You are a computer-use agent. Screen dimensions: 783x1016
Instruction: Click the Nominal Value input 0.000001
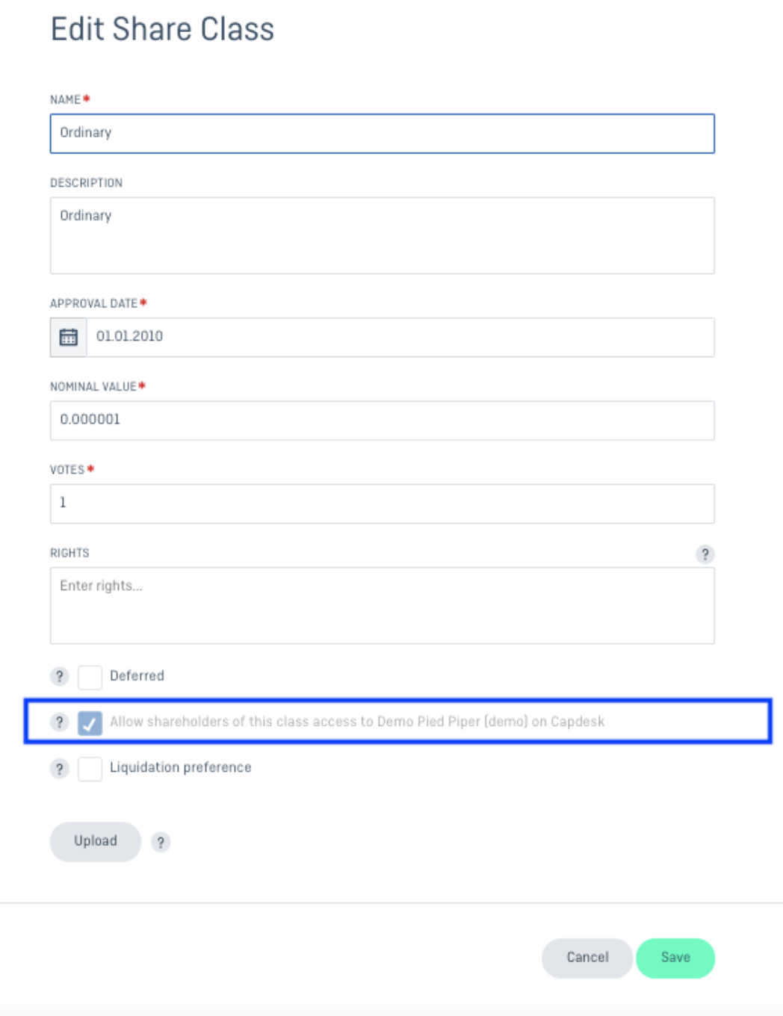(x=383, y=421)
